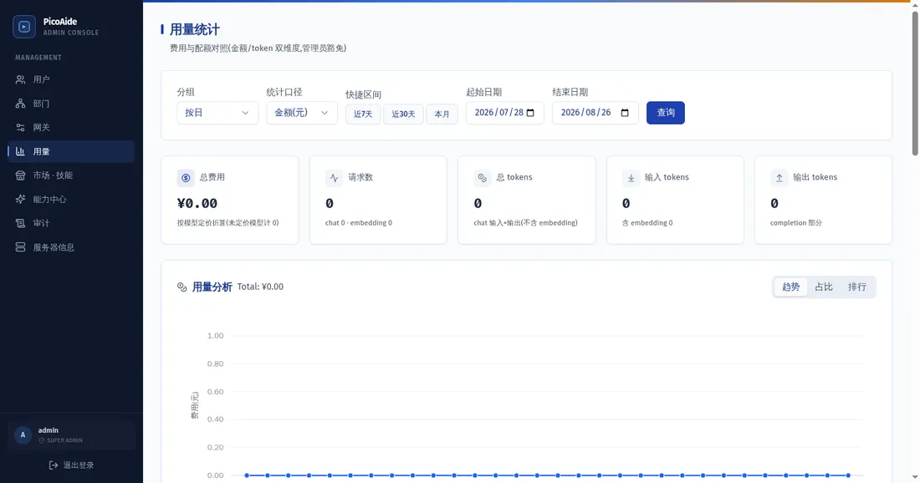Click the 'Total: ¥0.00' text
Image resolution: width=920 pixels, height=483 pixels.
260,287
